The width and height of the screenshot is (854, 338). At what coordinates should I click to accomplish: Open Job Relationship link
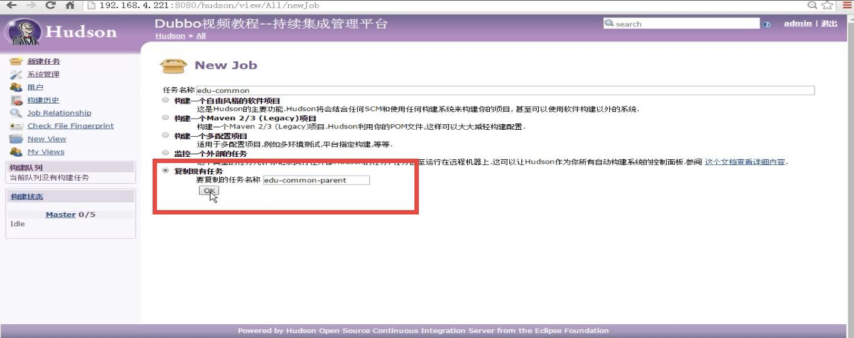[59, 113]
